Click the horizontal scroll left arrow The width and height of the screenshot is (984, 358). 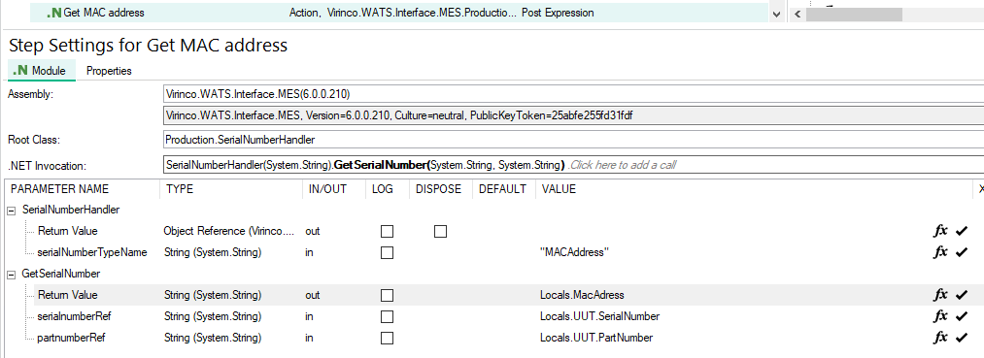click(797, 14)
